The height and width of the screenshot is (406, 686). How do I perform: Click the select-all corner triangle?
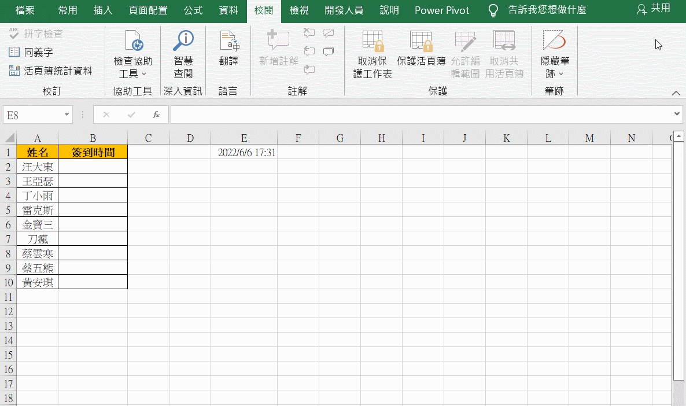9,138
